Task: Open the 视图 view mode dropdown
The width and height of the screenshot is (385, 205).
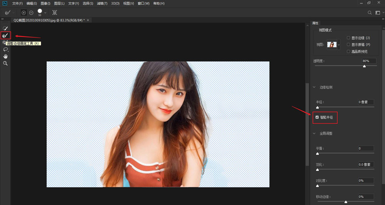Action: pos(339,45)
